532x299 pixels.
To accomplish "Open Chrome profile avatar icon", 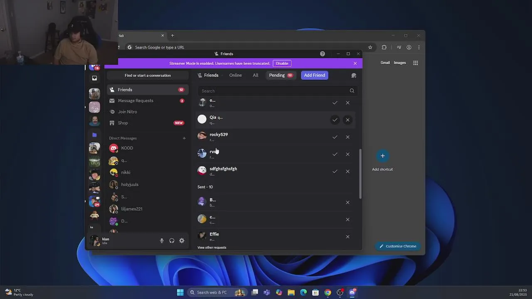I will point(409,47).
